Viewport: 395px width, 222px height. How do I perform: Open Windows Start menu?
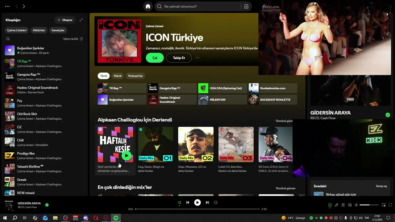pyautogui.click(x=5, y=218)
